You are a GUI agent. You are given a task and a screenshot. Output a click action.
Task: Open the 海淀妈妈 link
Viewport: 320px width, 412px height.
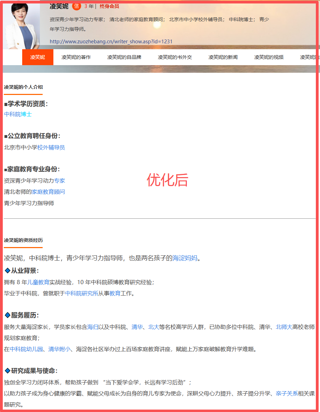(x=185, y=258)
